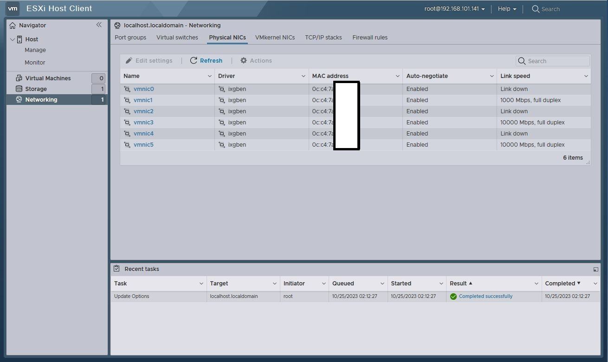Screen dimensions: 608x362
Task: Click the table resize grip near 6 items
Action: [x=588, y=162]
